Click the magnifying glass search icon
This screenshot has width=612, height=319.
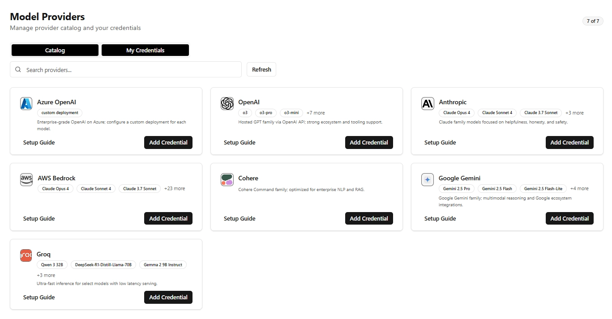coord(18,70)
